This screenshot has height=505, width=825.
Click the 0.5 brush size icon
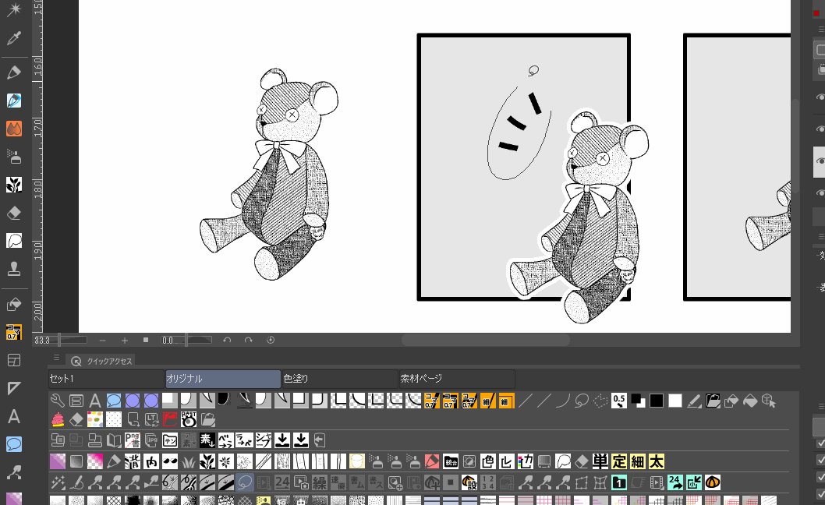pos(619,401)
